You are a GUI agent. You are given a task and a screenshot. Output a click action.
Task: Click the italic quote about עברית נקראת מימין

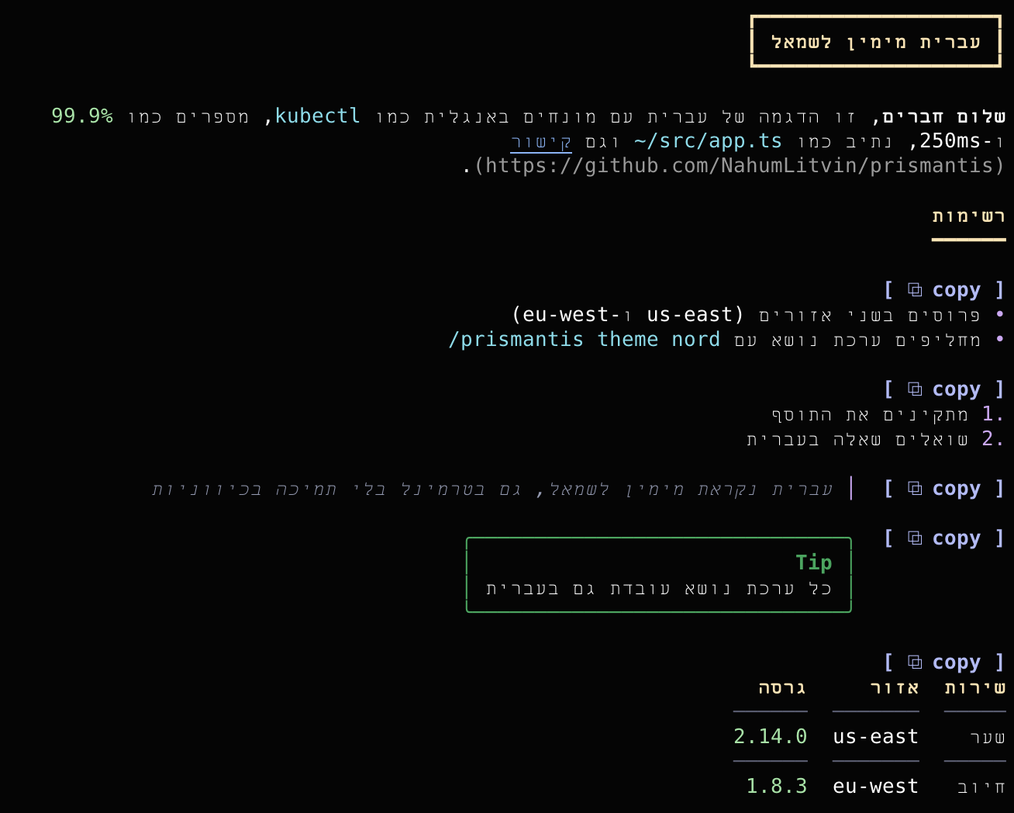pyautogui.click(x=491, y=490)
